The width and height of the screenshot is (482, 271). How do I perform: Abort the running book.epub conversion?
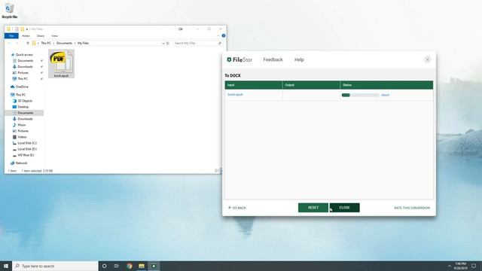(x=385, y=95)
